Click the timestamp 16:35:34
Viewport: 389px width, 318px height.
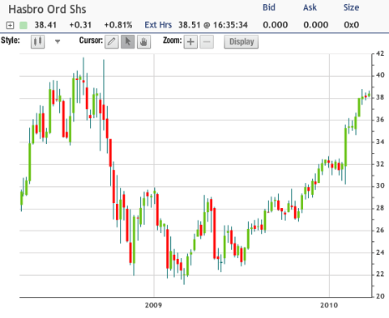pos(230,25)
